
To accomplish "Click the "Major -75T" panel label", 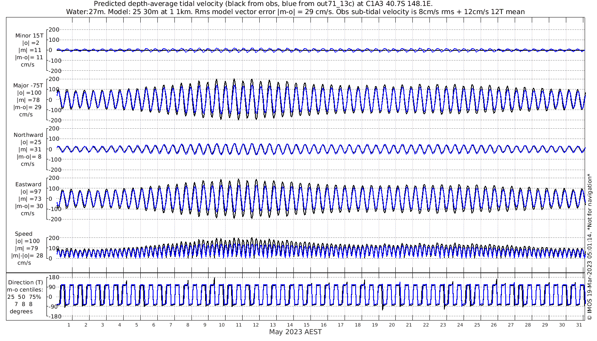I will (28, 86).
